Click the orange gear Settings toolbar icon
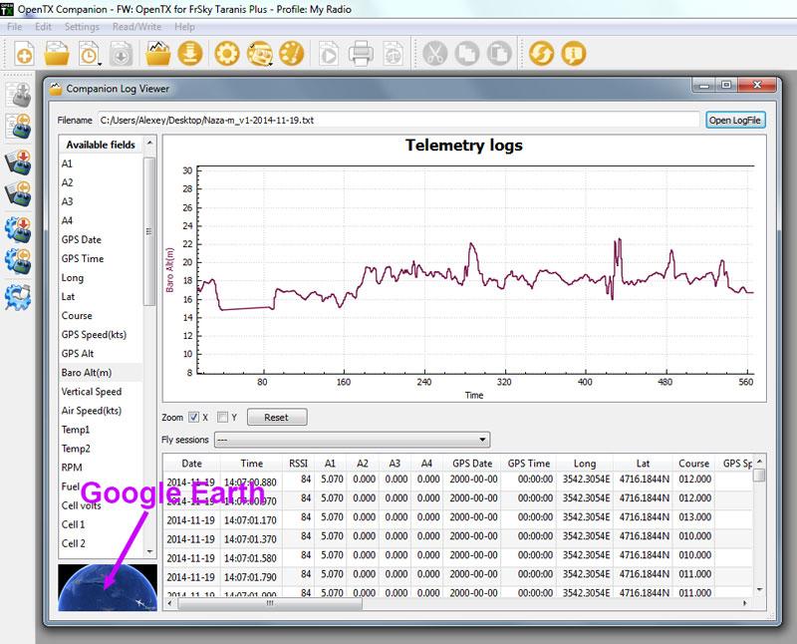Image resolution: width=797 pixels, height=644 pixels. [226, 54]
